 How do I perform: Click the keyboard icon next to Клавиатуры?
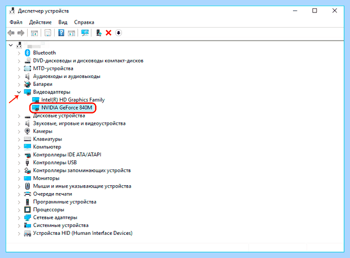click(28, 139)
